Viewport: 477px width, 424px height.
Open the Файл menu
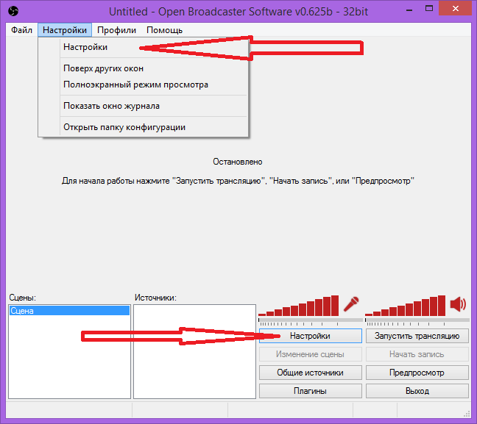coord(21,30)
